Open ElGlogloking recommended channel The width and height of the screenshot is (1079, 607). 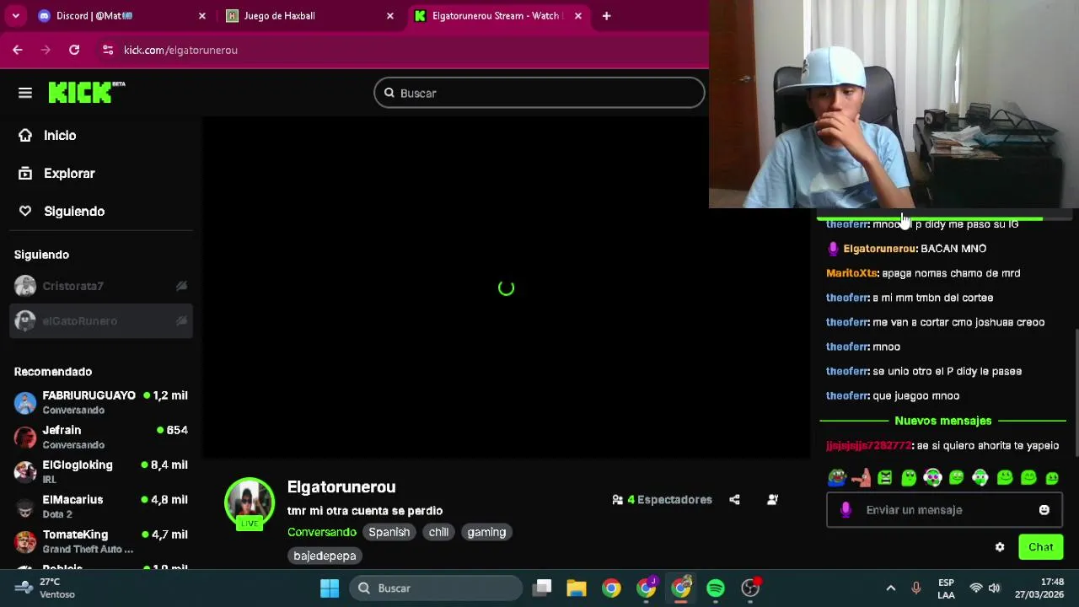pyautogui.click(x=101, y=471)
